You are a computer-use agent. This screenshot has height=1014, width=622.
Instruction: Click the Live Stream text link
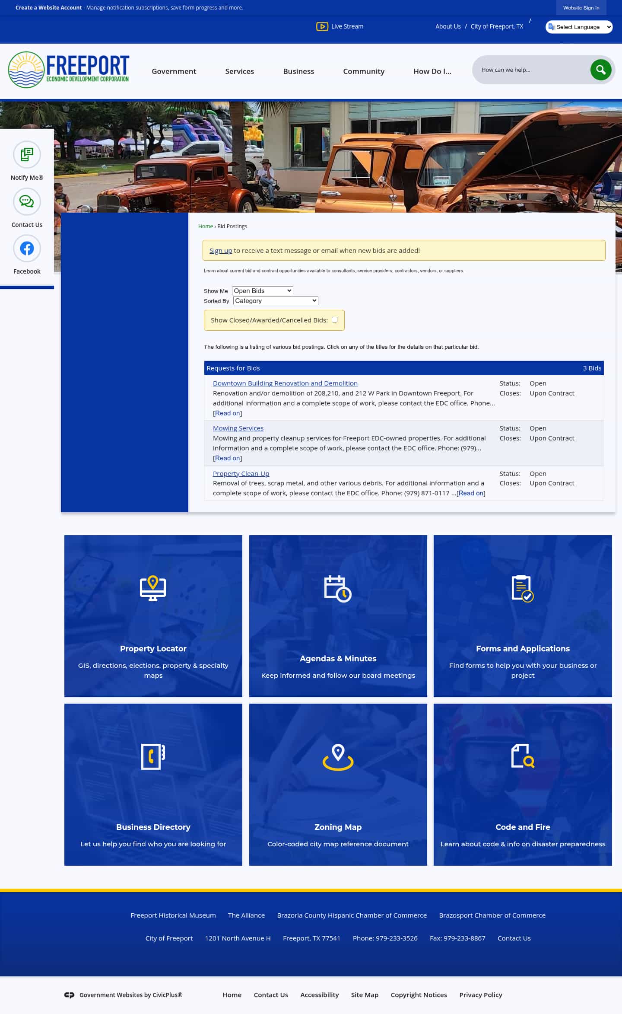pyautogui.click(x=347, y=26)
